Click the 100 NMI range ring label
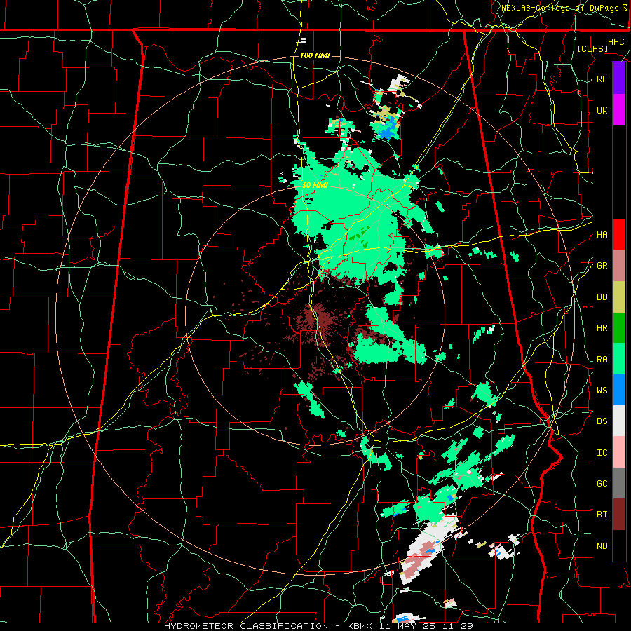631x631 pixels. [315, 55]
